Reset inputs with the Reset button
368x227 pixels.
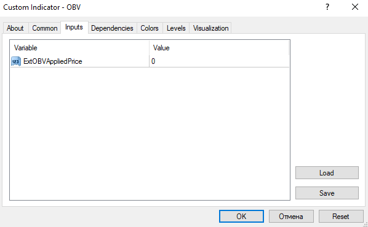pos(341,216)
